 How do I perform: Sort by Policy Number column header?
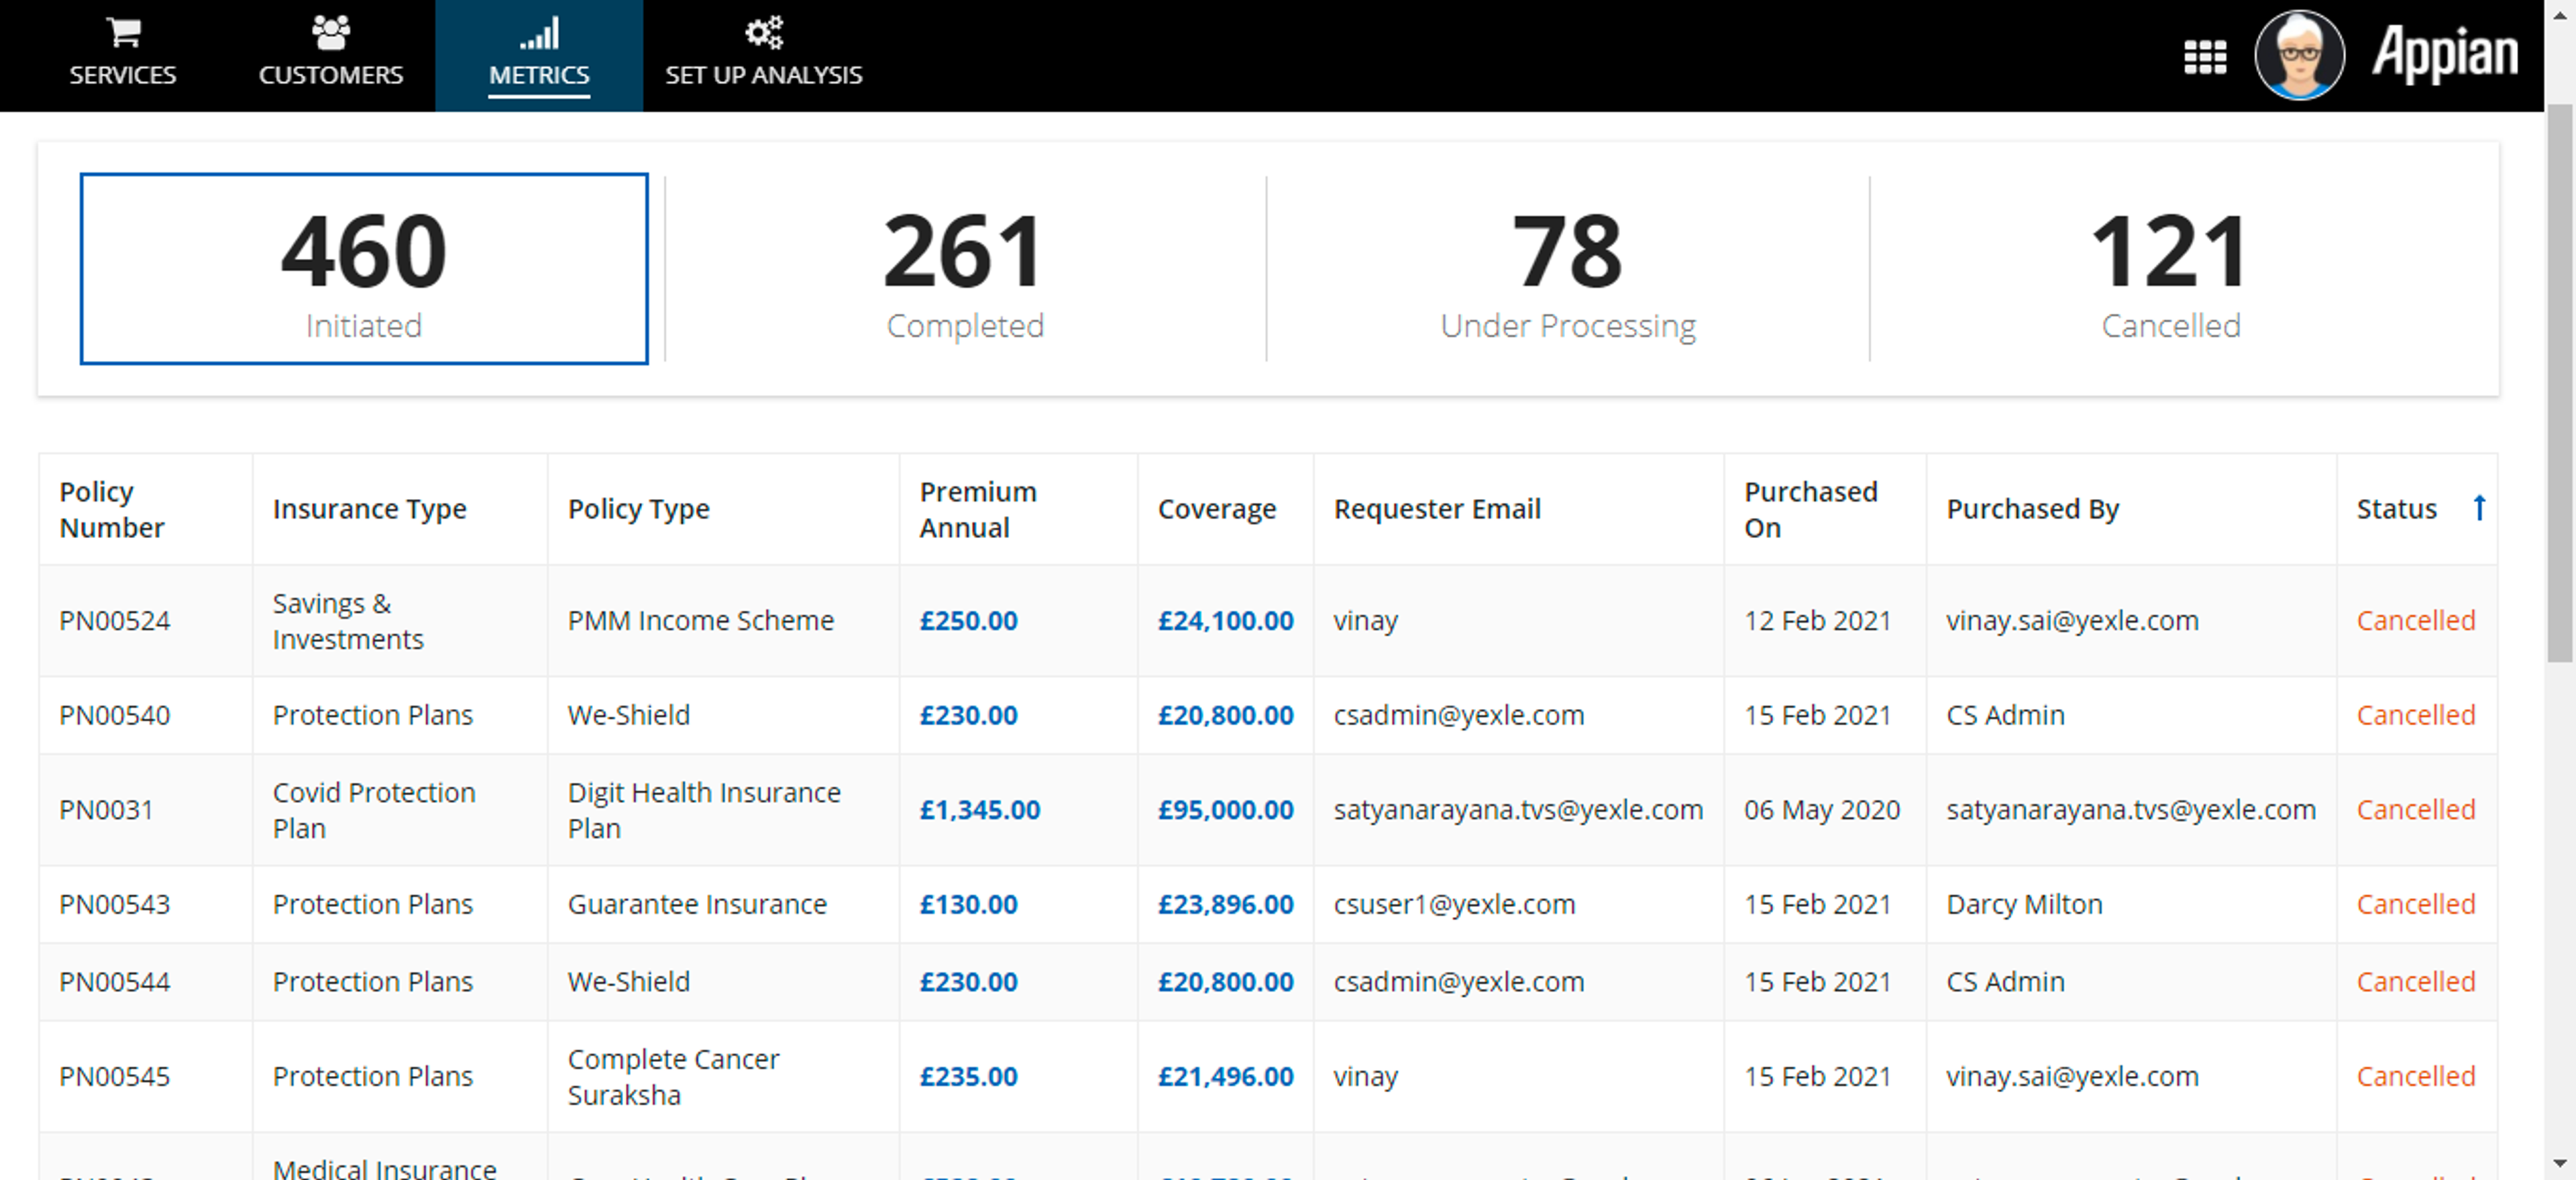pos(112,509)
